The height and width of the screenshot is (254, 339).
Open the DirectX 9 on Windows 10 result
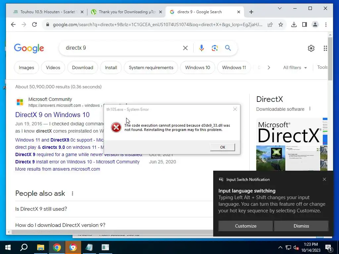pos(52,115)
